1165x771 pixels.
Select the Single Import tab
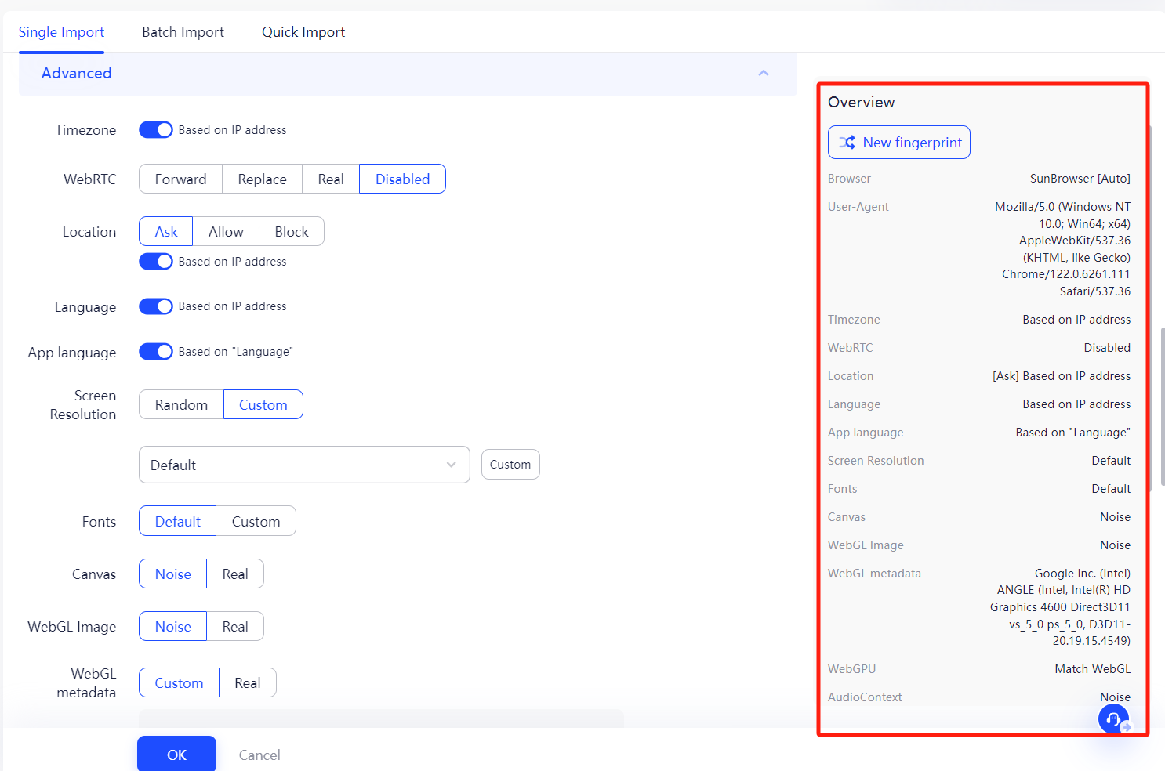[x=61, y=31]
